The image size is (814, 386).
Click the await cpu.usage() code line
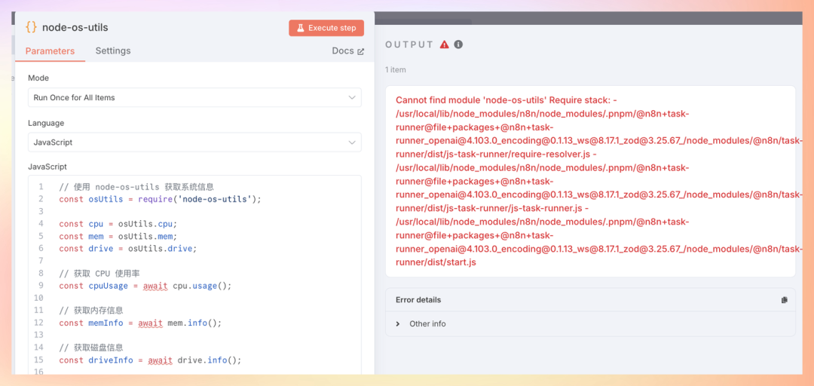[x=145, y=286]
